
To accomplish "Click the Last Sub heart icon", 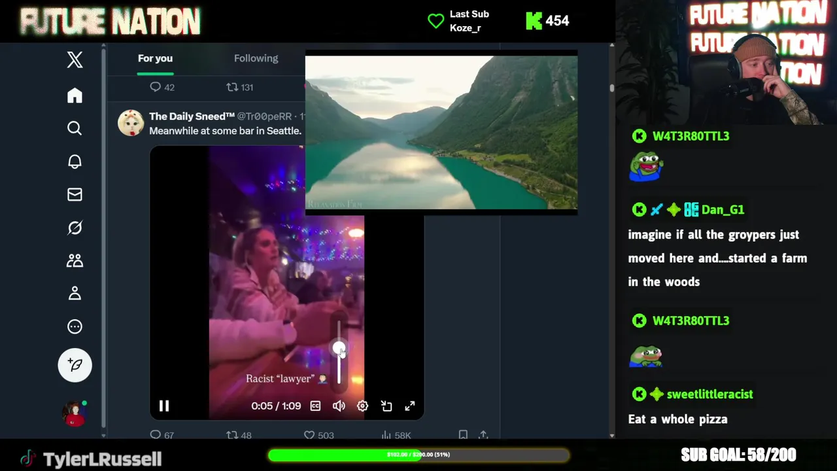I will [x=436, y=21].
